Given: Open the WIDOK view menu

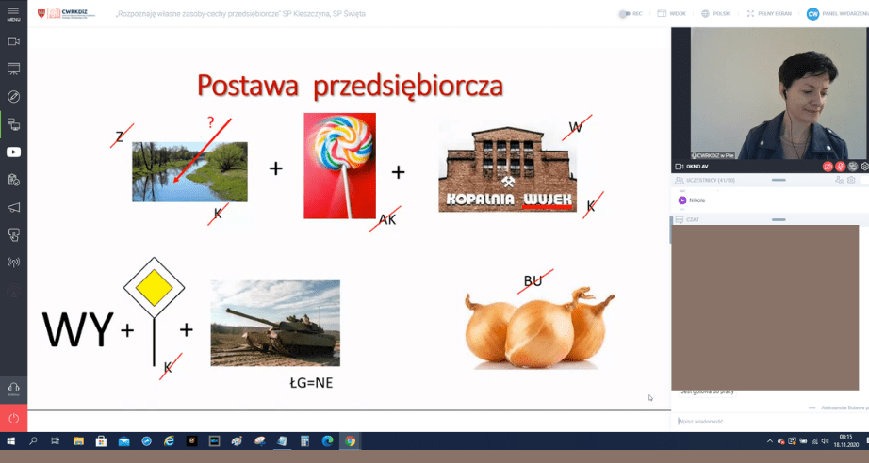Looking at the screenshot, I should pos(672,14).
